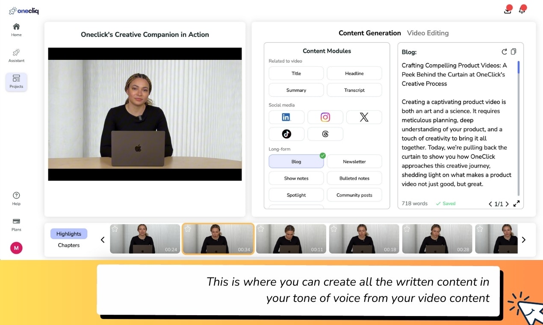Generate TikTok content
The height and width of the screenshot is (325, 543).
click(286, 134)
